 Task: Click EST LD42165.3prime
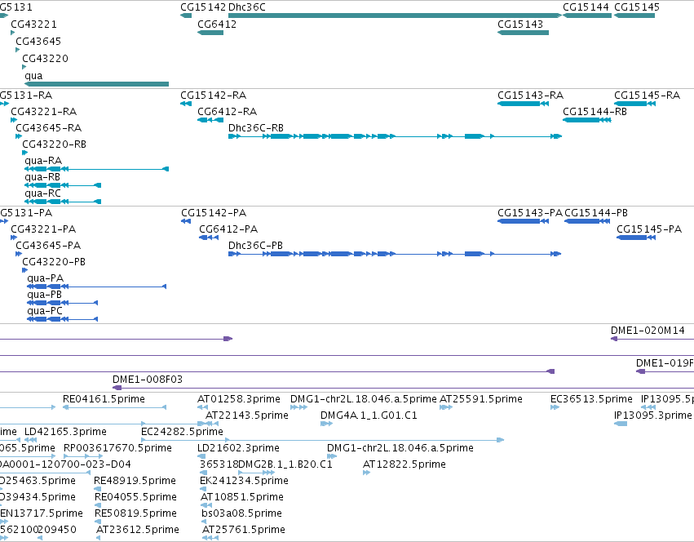tap(65, 432)
